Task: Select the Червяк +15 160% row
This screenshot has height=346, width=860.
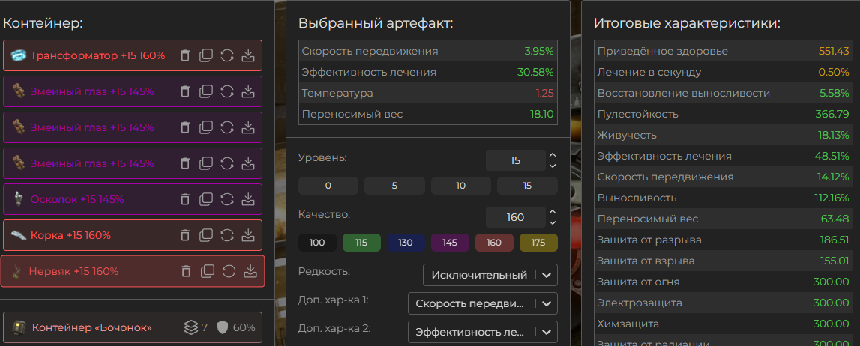Action: coord(133,271)
